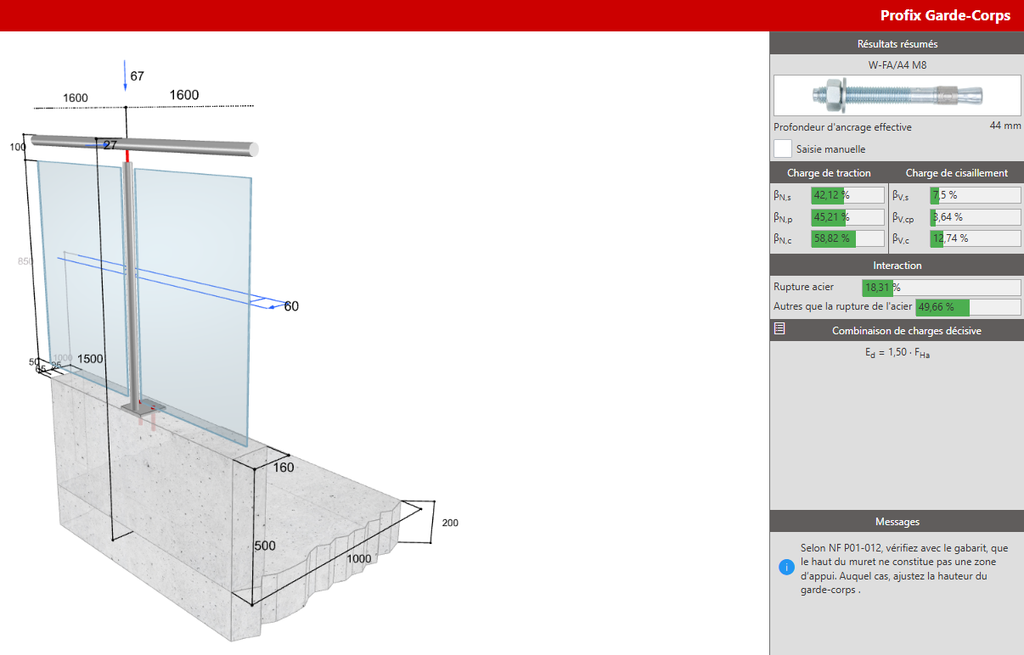Click the Interaction section header
This screenshot has width=1024, height=655.
[897, 266]
